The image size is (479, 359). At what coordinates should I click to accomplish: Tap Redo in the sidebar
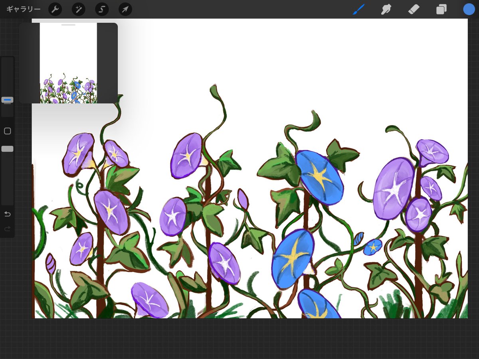[7, 229]
